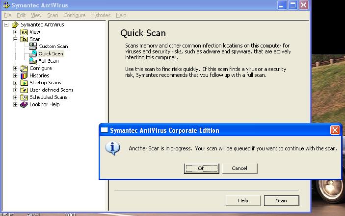
Task: Select the Configure tree label
Action: click(x=41, y=68)
